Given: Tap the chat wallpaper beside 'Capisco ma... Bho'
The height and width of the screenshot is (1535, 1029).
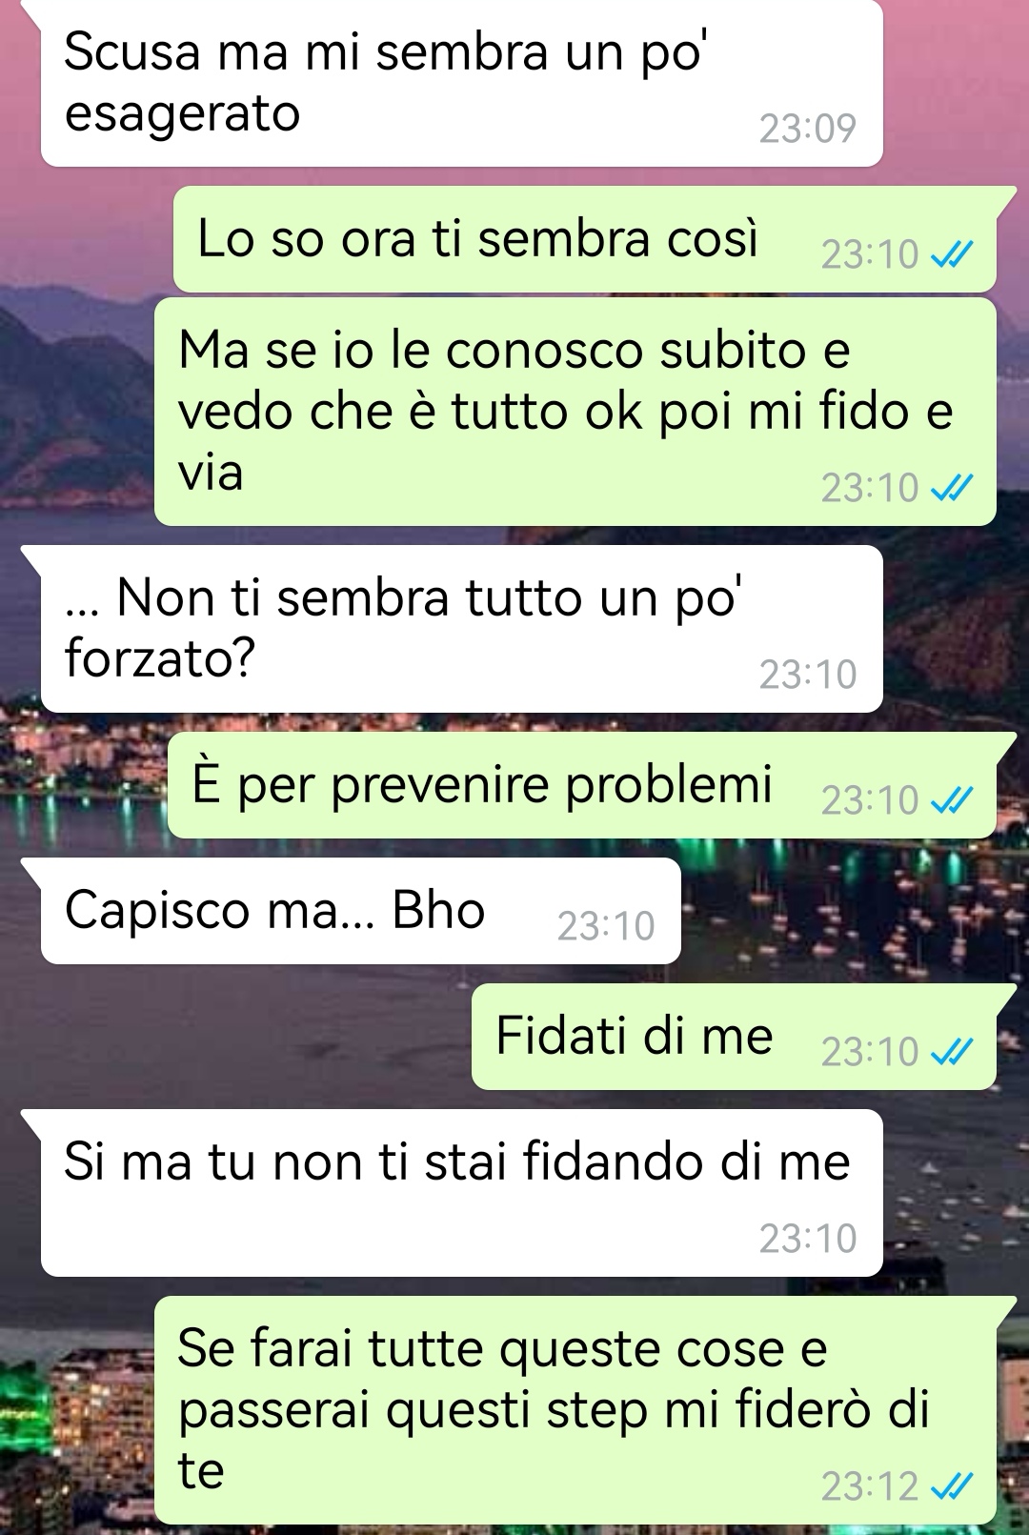Looking at the screenshot, I should coord(848,915).
